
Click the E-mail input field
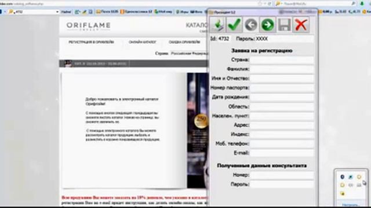click(x=282, y=153)
